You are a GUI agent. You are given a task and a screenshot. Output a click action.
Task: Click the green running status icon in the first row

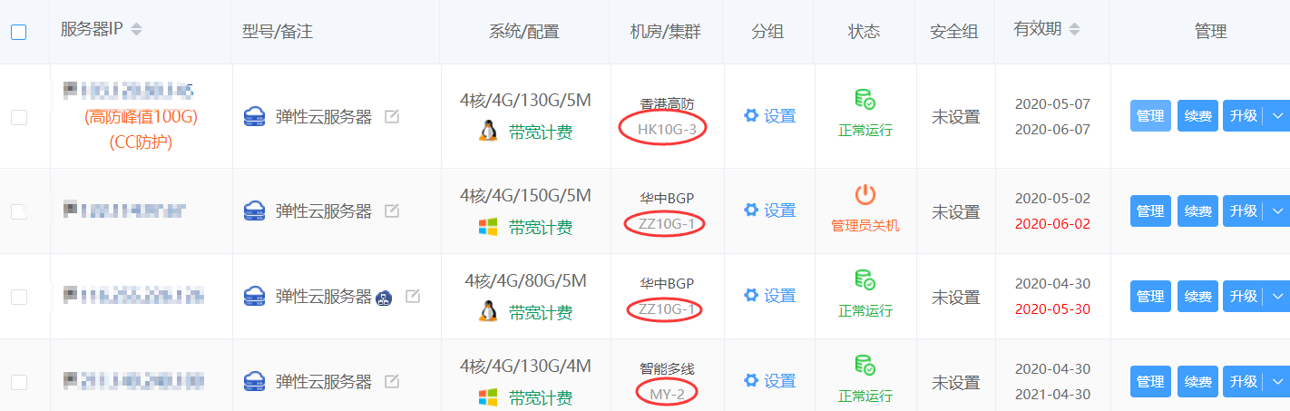point(865,99)
